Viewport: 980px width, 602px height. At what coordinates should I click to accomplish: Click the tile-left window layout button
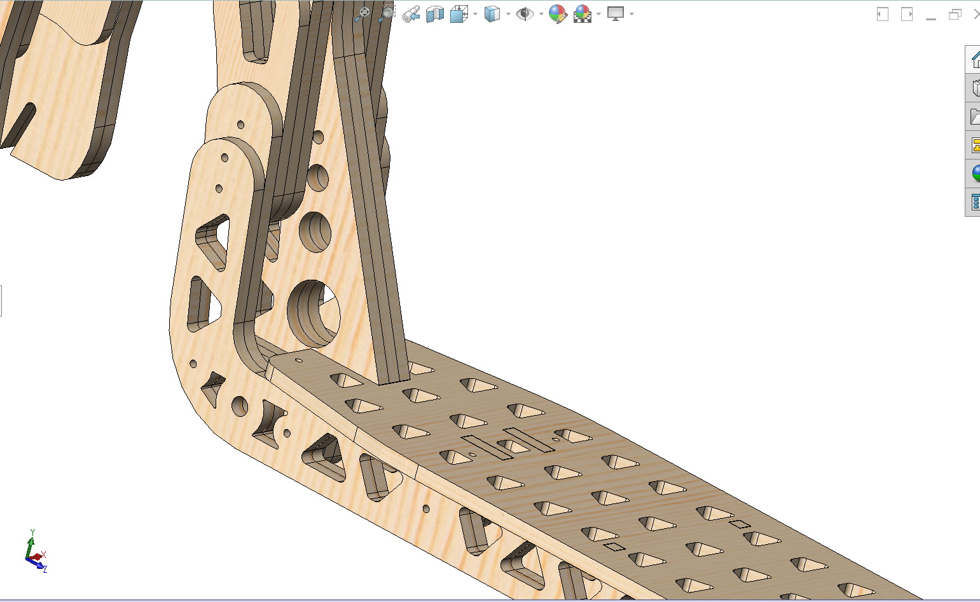click(883, 14)
